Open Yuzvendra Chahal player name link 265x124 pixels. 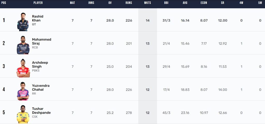pos(41,87)
